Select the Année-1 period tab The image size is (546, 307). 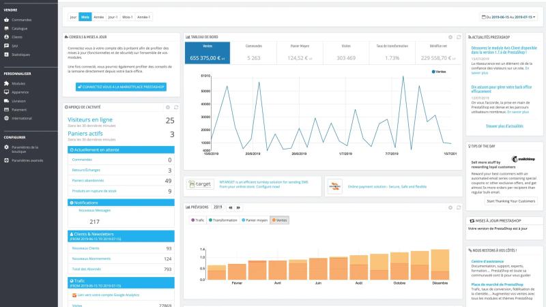(143, 17)
